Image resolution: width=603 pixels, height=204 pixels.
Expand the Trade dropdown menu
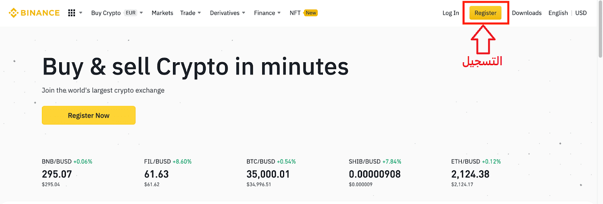(190, 13)
